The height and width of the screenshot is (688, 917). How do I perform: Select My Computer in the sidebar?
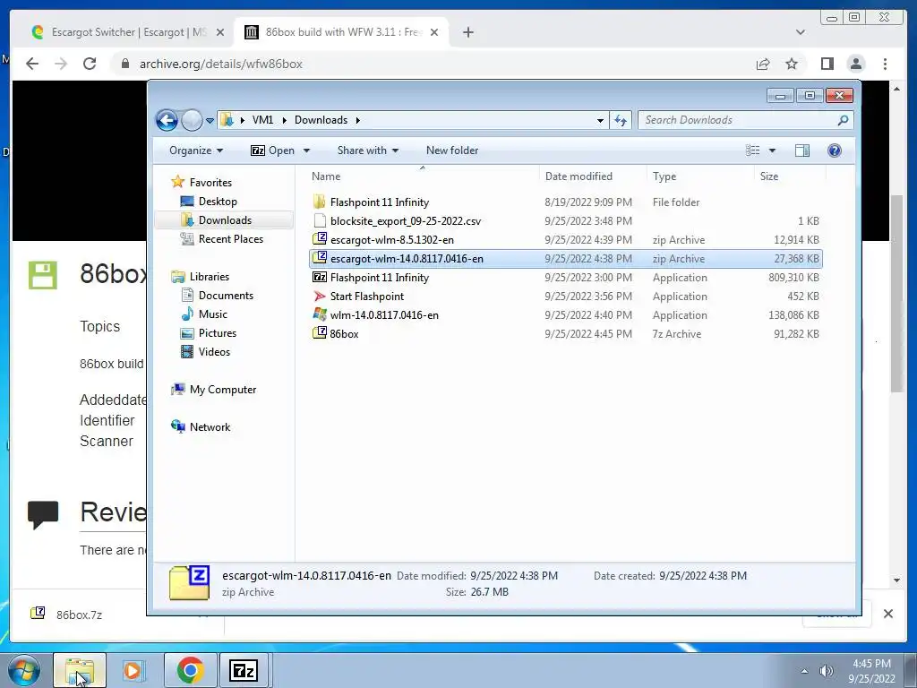tap(213, 390)
